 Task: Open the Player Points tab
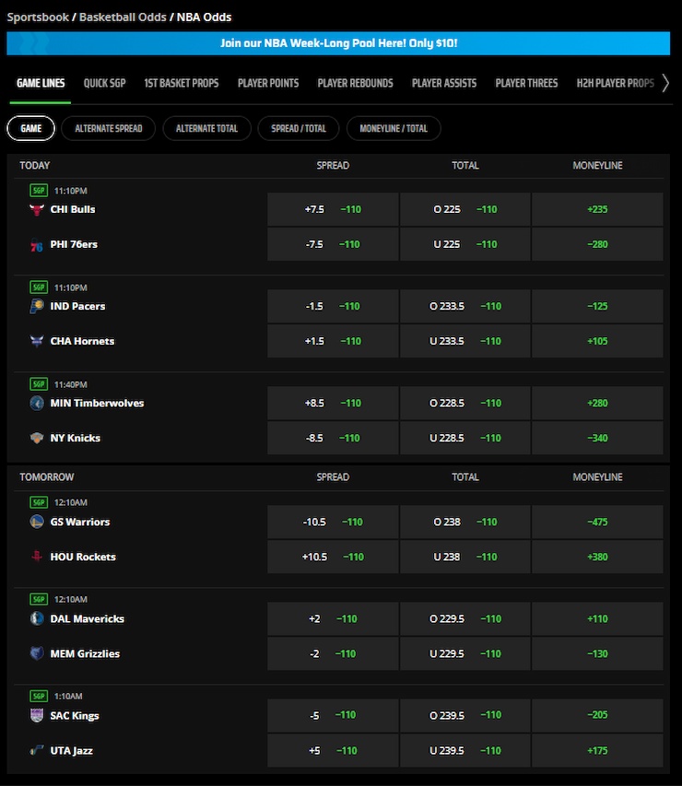point(268,83)
